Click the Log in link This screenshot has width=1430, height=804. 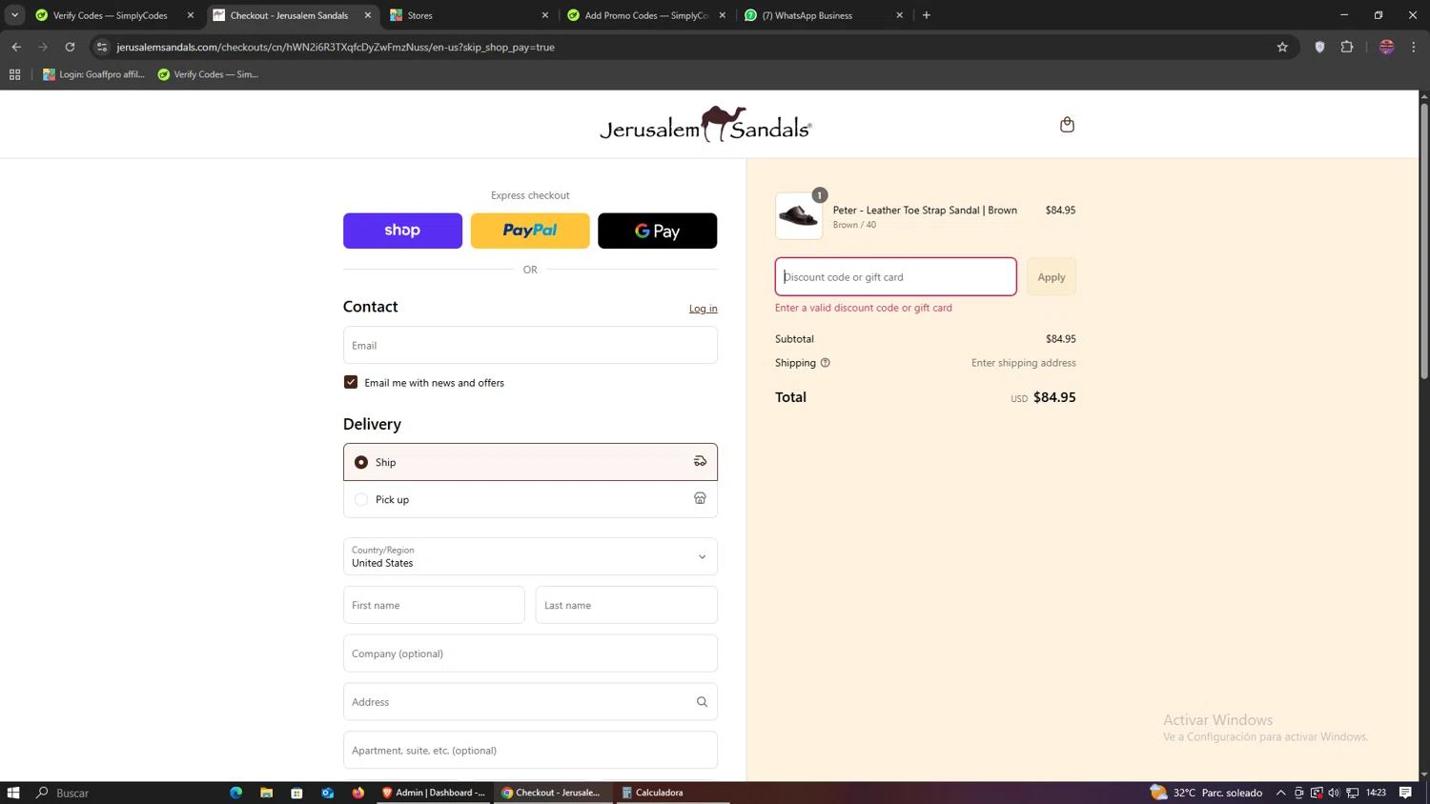tap(704, 309)
